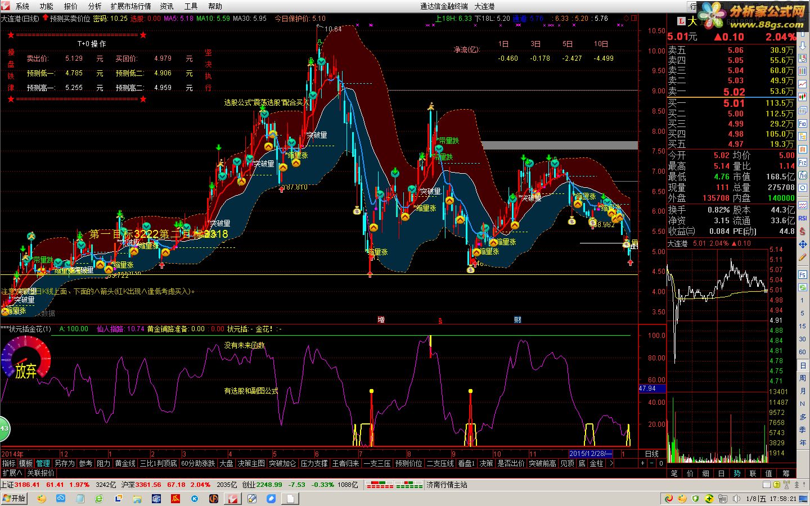Screen dimensions: 810x506
Task: Click the blue down-arrow icon in right toolbar
Action: click(x=803, y=46)
